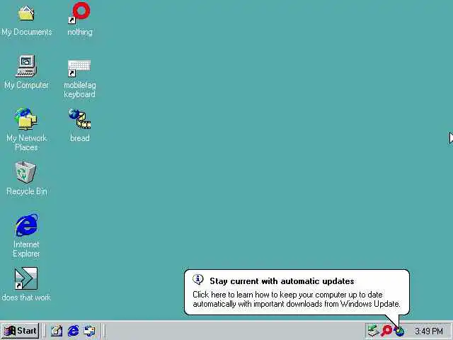Click the 3:49 PM system clock
This screenshot has height=340, width=453.
429,331
